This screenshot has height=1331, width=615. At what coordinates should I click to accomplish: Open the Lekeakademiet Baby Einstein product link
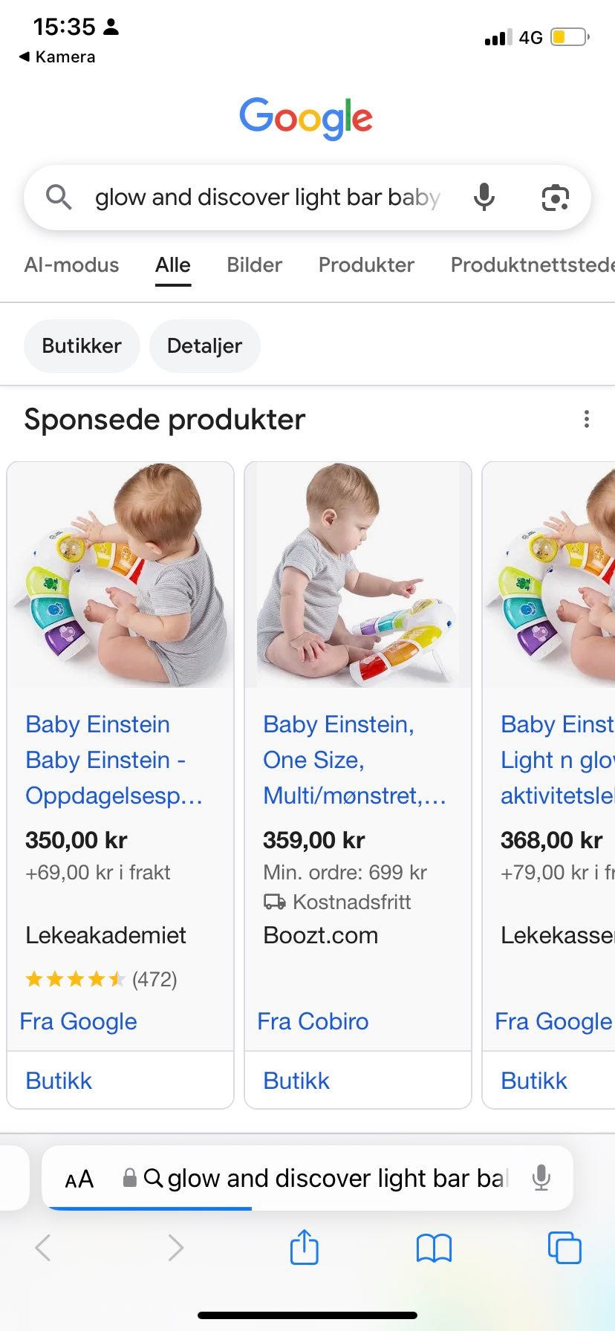coord(114,760)
